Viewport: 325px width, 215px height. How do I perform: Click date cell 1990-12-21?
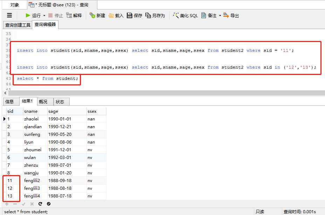click(x=67, y=127)
